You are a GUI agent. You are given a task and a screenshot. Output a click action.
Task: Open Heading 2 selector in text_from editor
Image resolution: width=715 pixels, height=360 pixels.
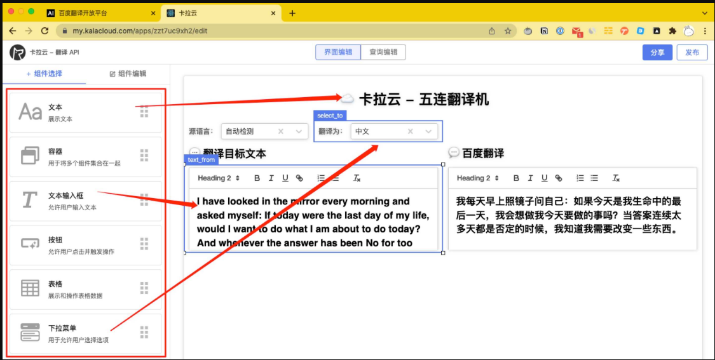(x=219, y=178)
